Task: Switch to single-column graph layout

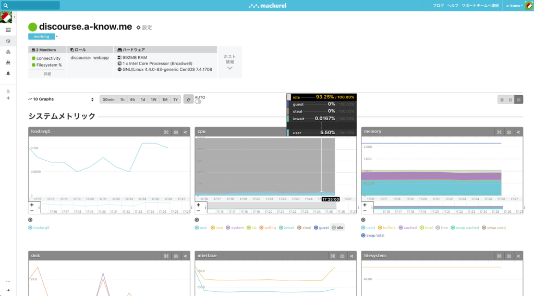Action: pos(502,99)
